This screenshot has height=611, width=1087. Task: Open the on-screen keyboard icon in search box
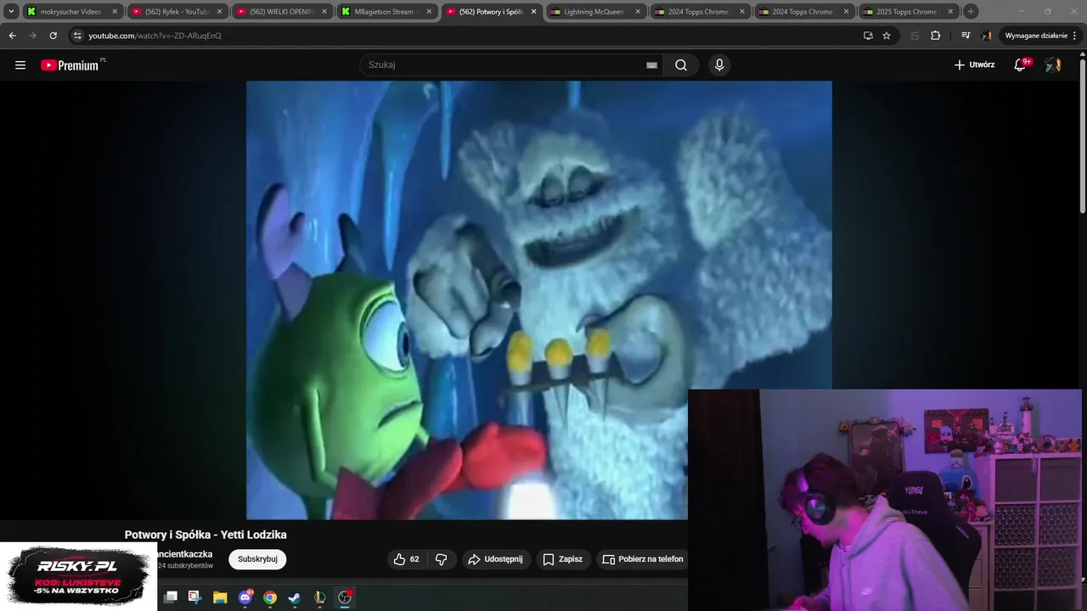(651, 65)
